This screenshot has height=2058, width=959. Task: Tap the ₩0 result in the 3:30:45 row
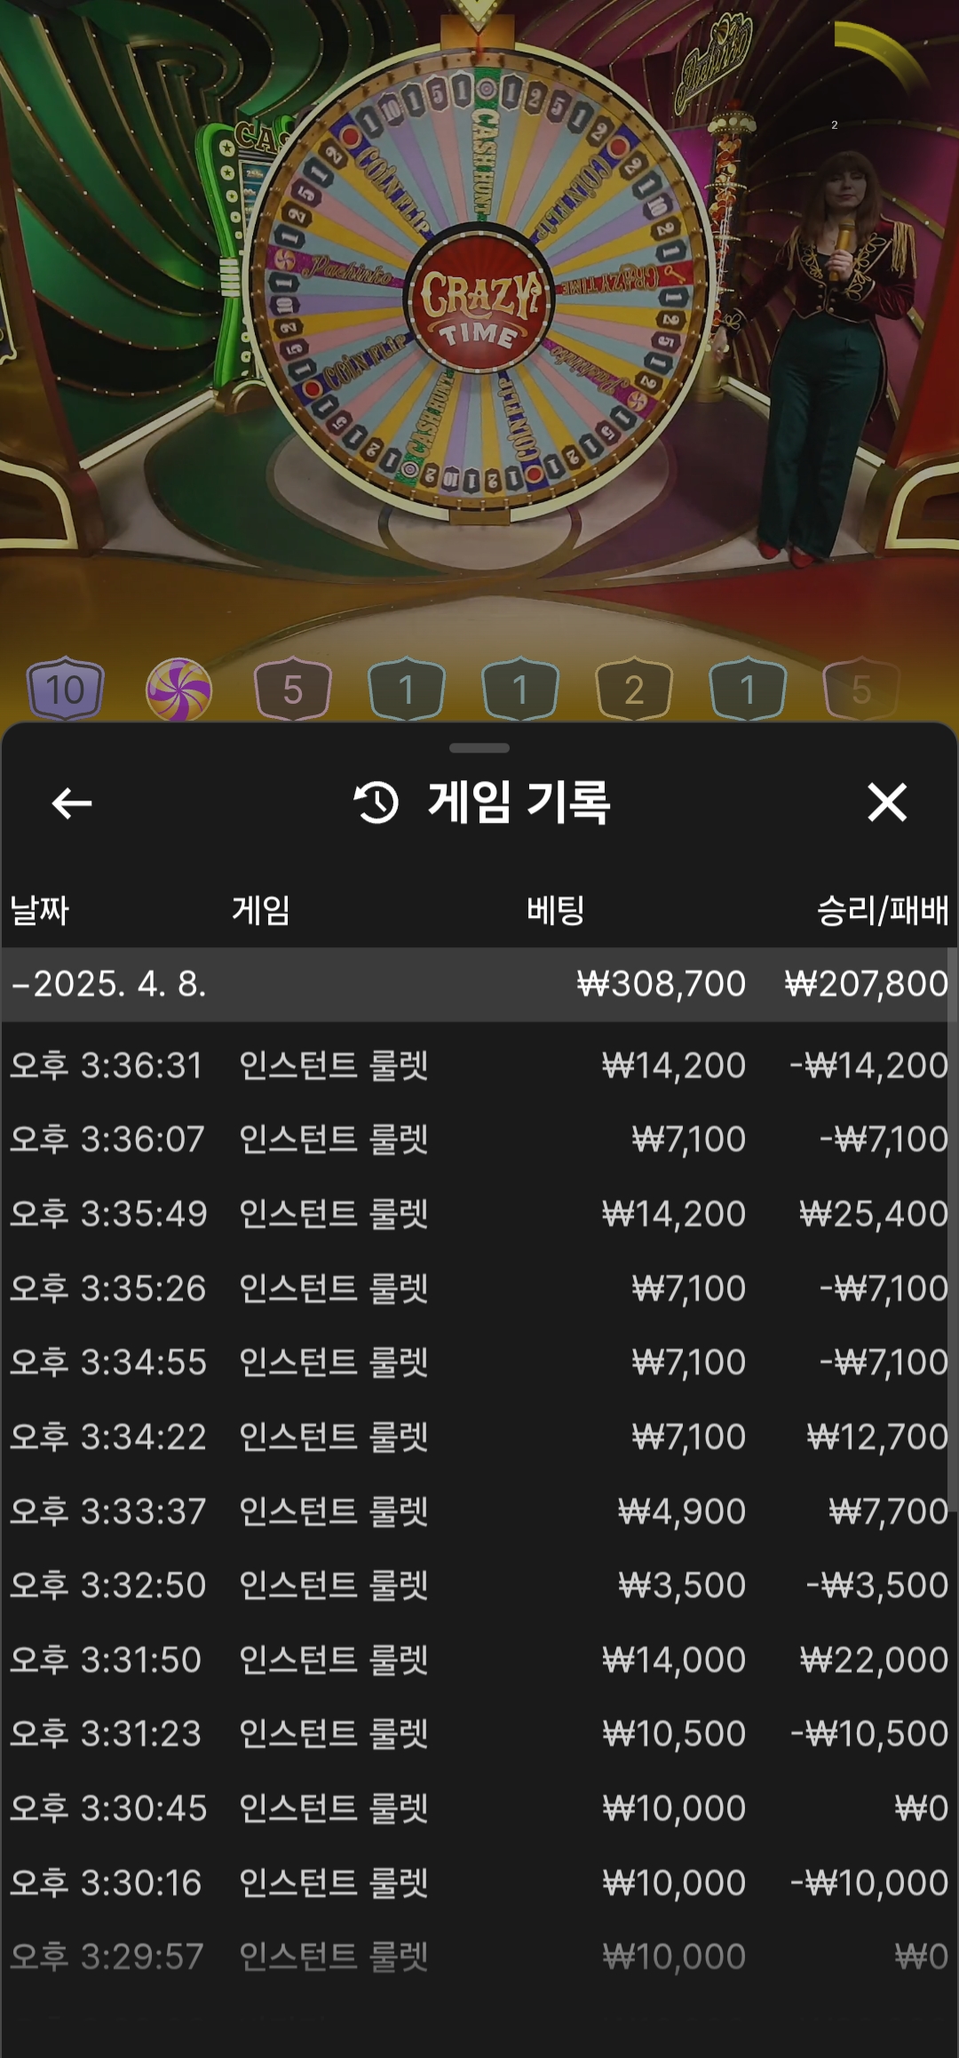(922, 1808)
